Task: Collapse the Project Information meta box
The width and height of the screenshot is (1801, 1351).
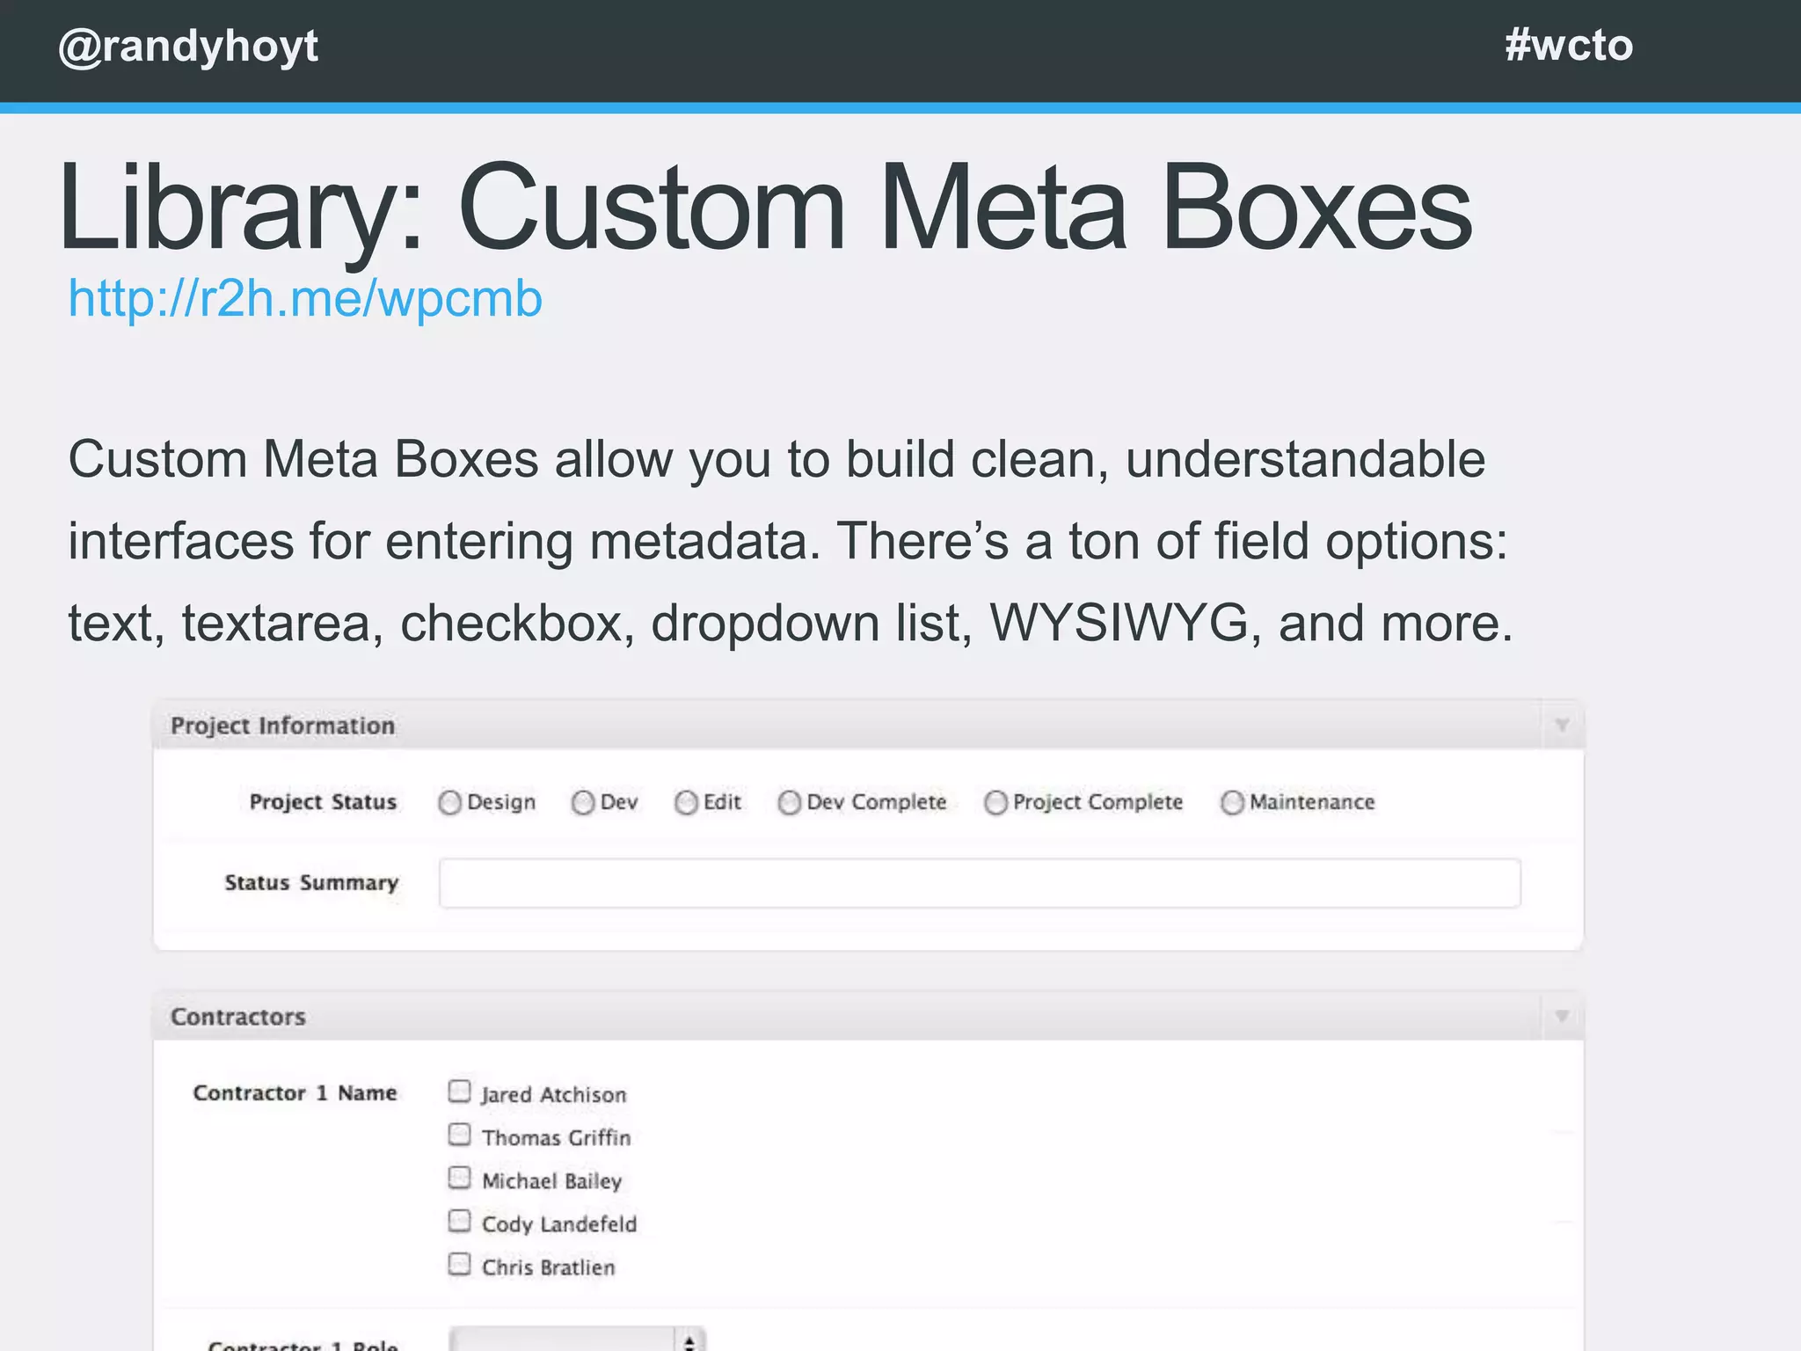Action: [x=1562, y=726]
